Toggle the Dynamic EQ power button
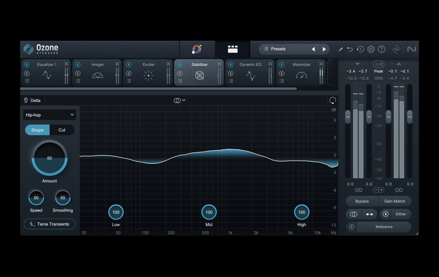Screen dimensions: 439x277 (230, 65)
